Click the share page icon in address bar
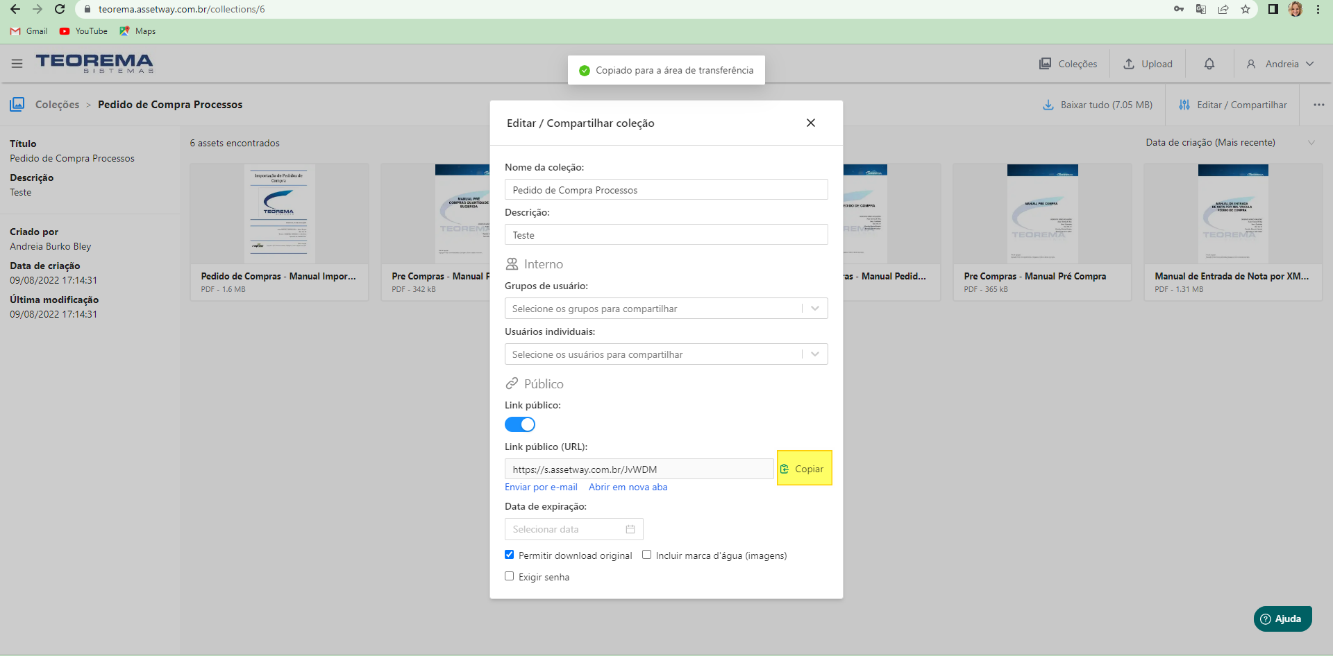Screen dimensions: 1333x656 point(1223,9)
